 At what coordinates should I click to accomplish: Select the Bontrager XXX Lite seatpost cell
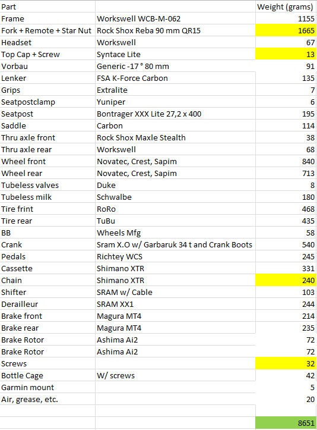click(x=175, y=114)
